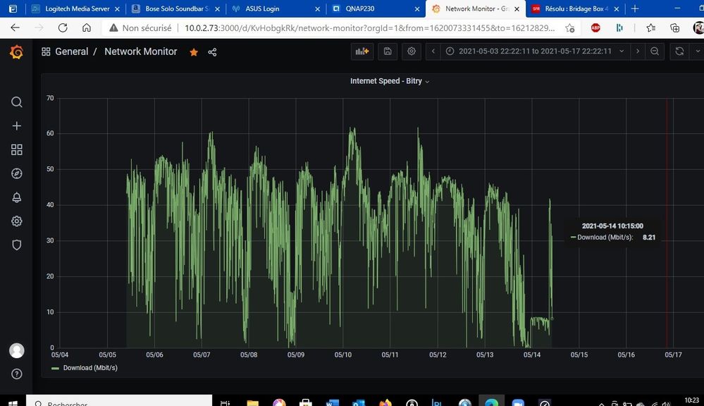
Task: Click the General folder breadcrumb link
Action: pyautogui.click(x=71, y=52)
